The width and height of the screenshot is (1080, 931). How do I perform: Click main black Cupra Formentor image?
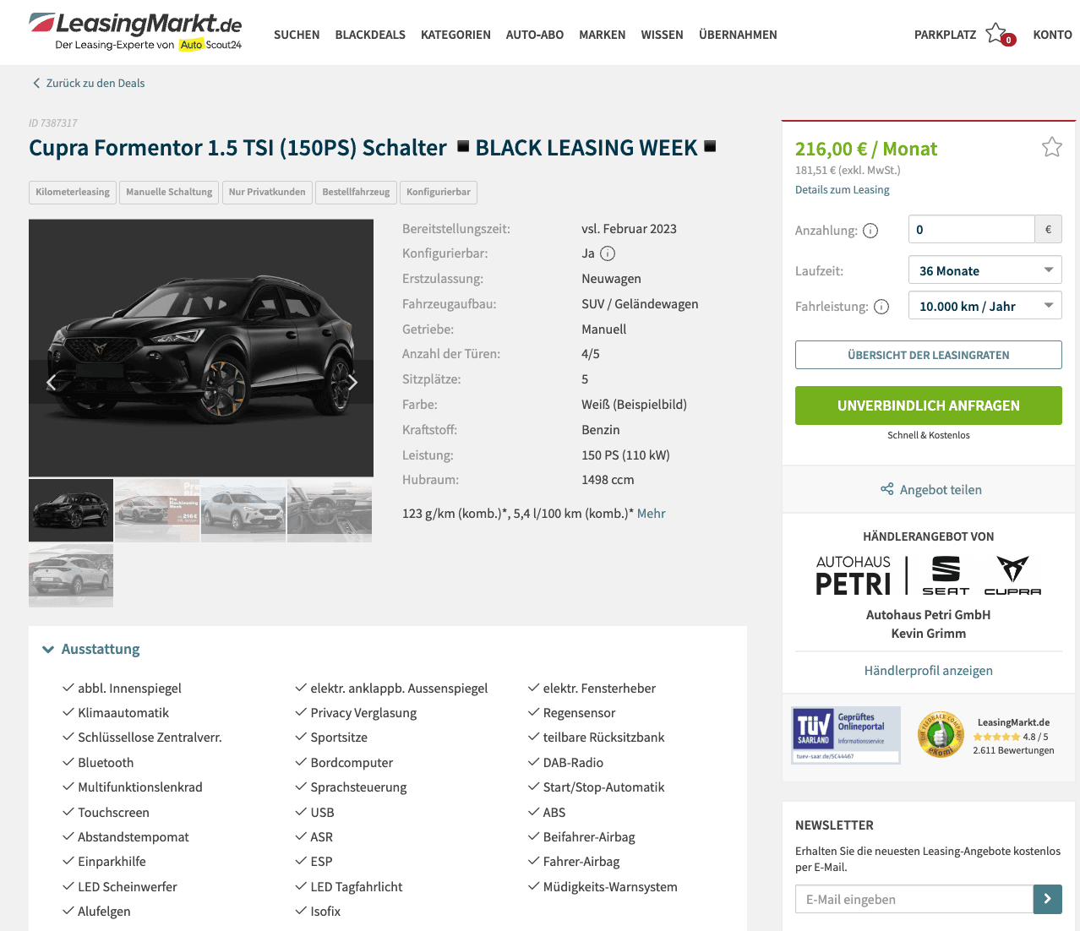[201, 348]
